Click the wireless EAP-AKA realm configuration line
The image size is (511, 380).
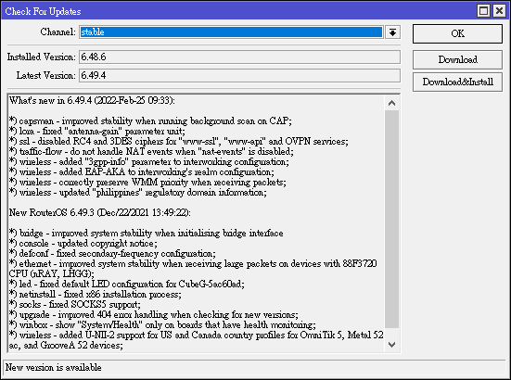pos(142,172)
